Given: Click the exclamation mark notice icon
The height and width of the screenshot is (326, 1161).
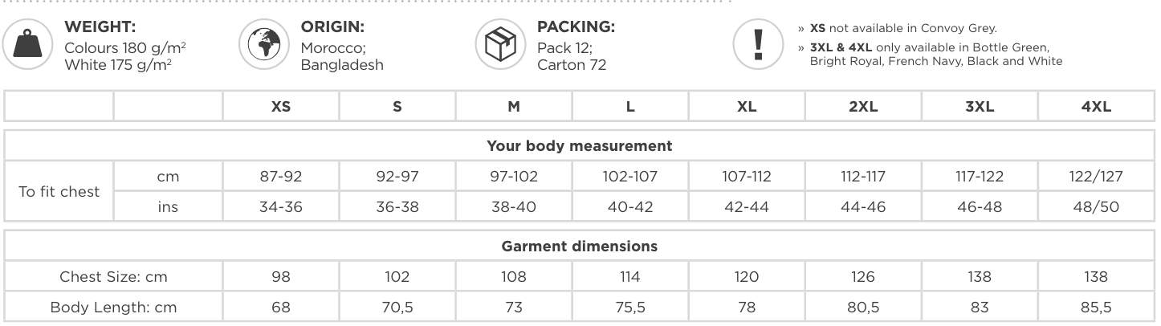Looking at the screenshot, I should 758,43.
